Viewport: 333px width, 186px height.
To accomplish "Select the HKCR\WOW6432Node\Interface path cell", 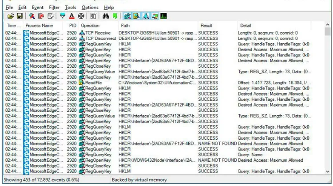I will pyautogui.click(x=157, y=160).
